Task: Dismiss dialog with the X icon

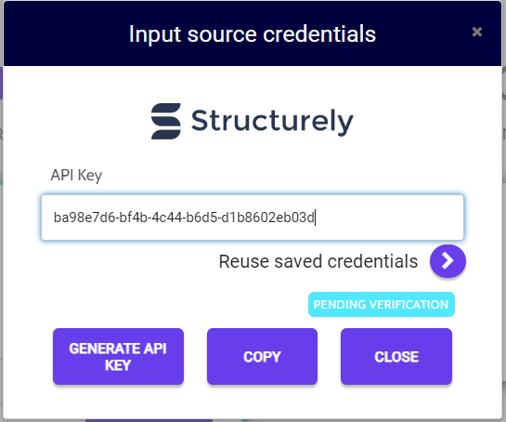Action: coord(476,32)
